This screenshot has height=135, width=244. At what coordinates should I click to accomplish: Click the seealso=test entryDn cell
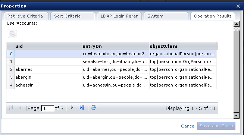[x=116, y=62]
